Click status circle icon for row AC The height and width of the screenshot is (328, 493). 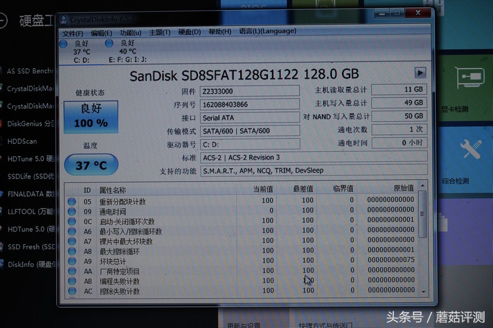coord(72,291)
